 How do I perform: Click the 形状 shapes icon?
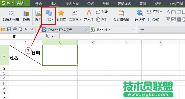pos(49,13)
